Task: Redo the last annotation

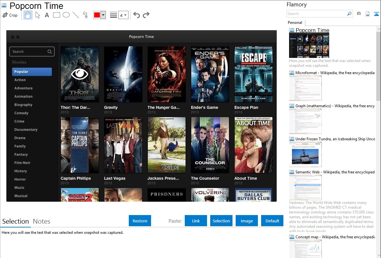Action: [x=146, y=15]
